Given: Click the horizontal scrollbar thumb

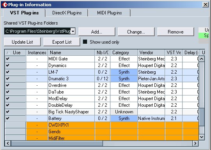Looking at the screenshot, I should pyautogui.click(x=57, y=143).
